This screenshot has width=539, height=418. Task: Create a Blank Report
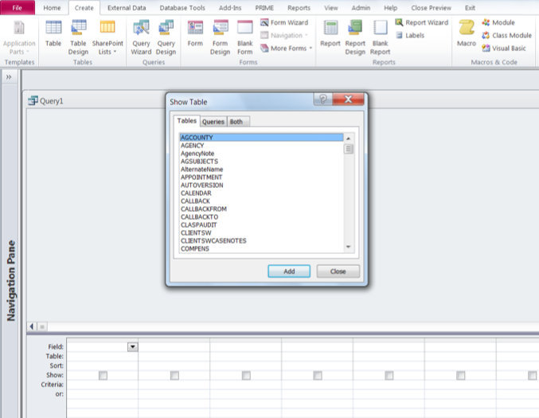[x=381, y=37]
